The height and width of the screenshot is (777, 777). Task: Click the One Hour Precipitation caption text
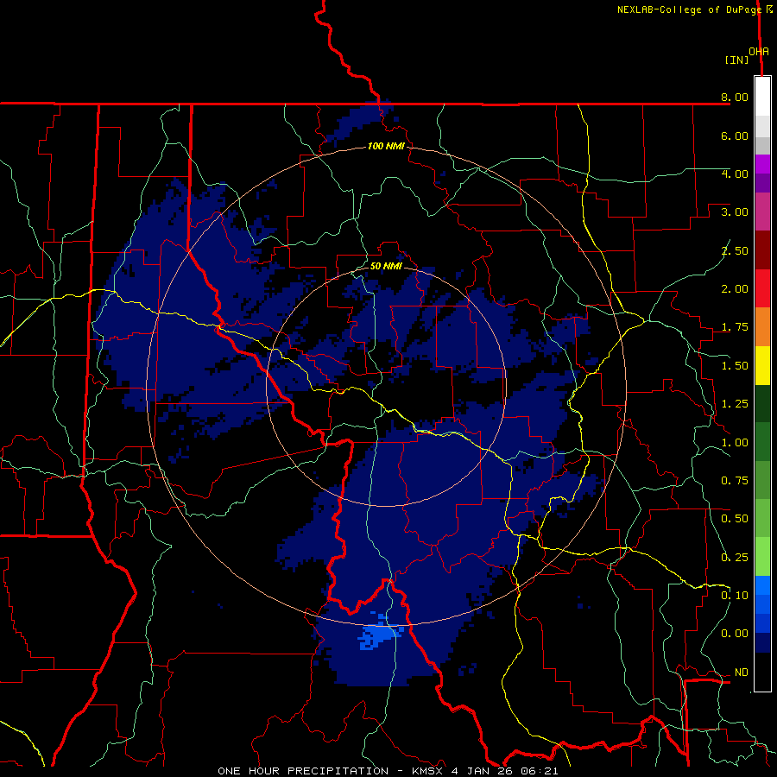click(388, 771)
